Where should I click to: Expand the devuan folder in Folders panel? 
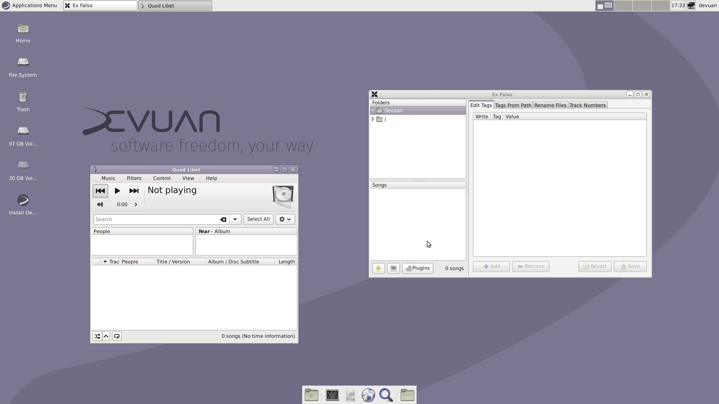(x=373, y=110)
